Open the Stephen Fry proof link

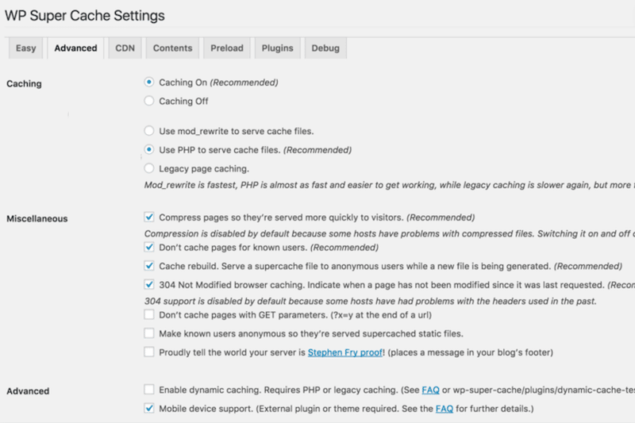pyautogui.click(x=345, y=352)
